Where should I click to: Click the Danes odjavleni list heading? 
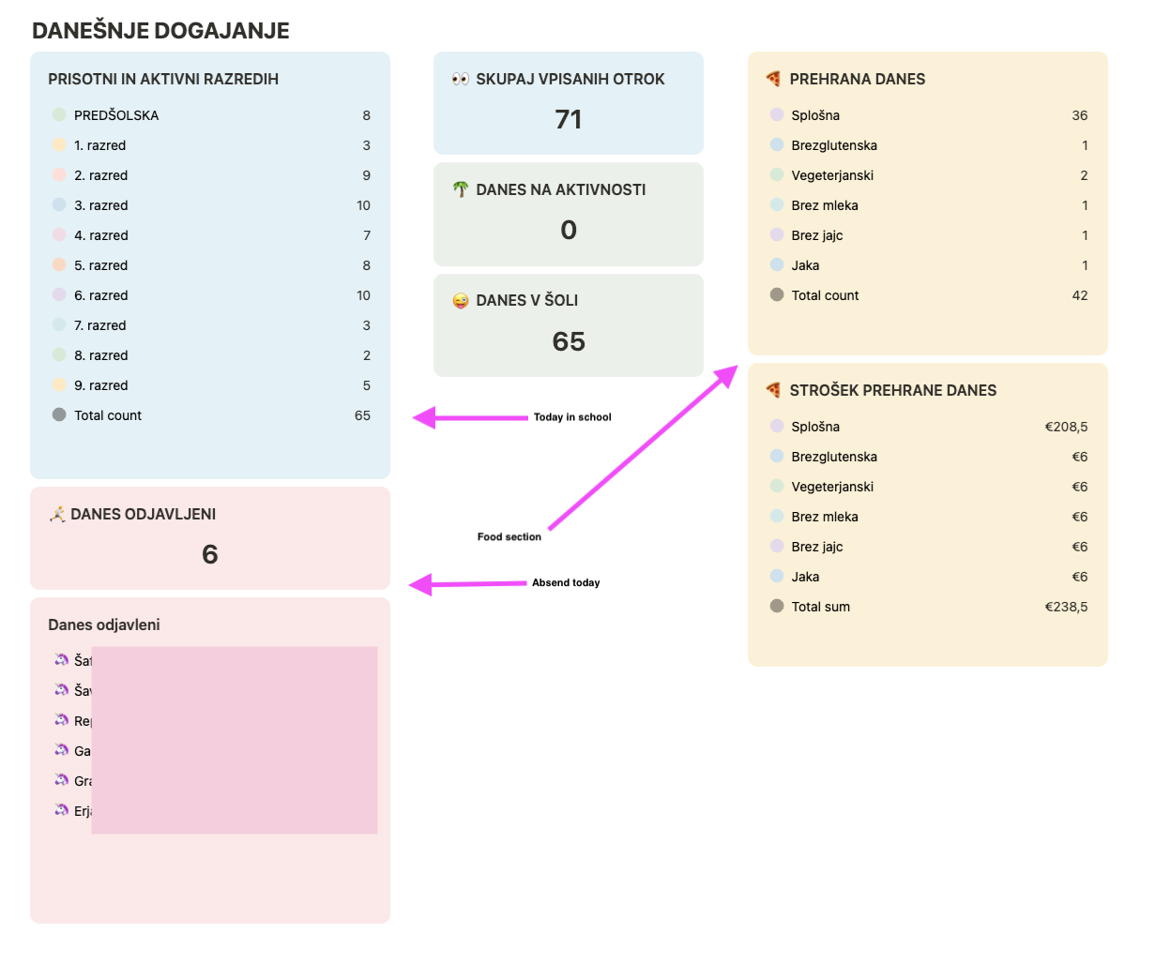[x=104, y=625]
